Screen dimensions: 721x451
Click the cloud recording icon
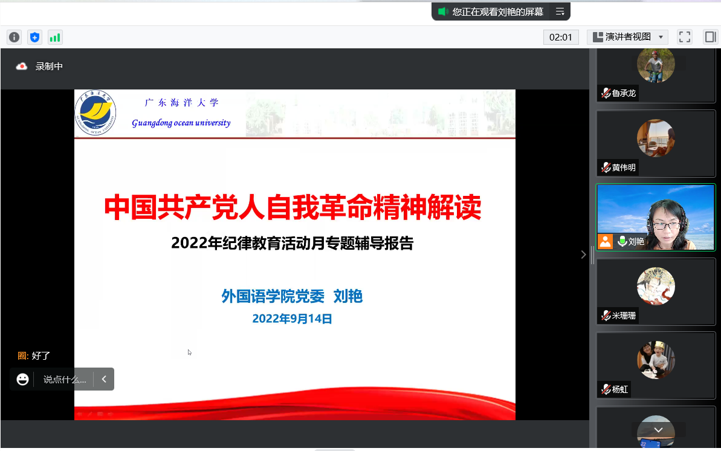click(22, 67)
